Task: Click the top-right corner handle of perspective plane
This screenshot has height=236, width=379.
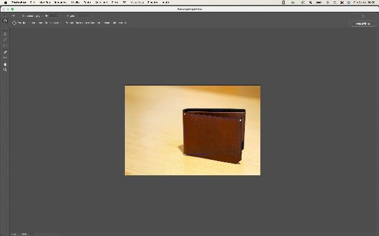Action: click(x=240, y=120)
